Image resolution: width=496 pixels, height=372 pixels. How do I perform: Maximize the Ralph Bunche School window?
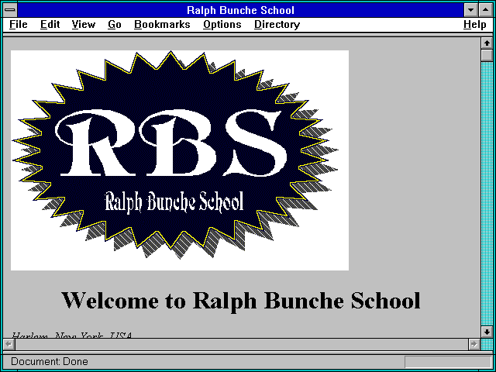(486, 10)
